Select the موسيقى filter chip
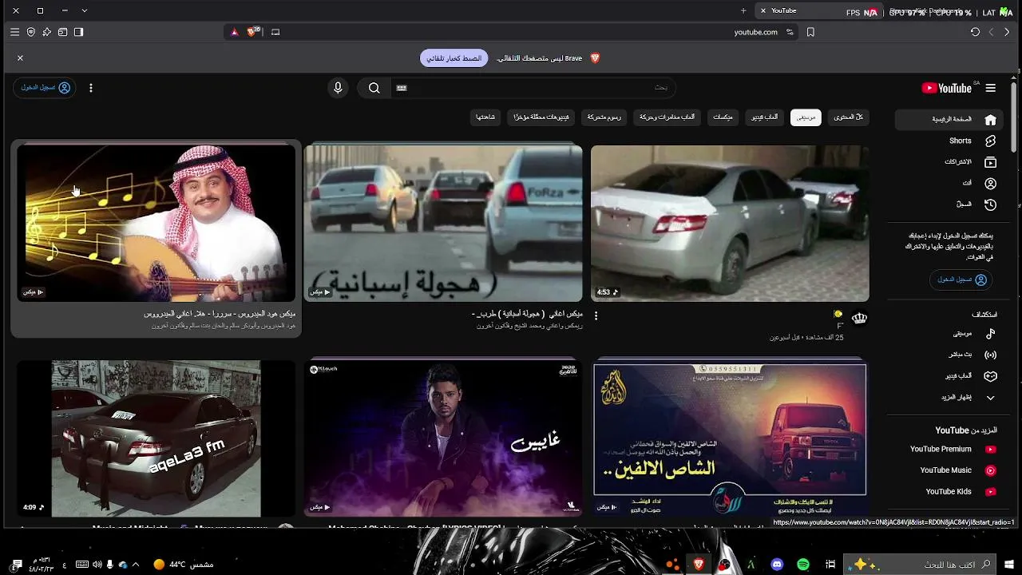Image resolution: width=1022 pixels, height=575 pixels. [x=806, y=117]
